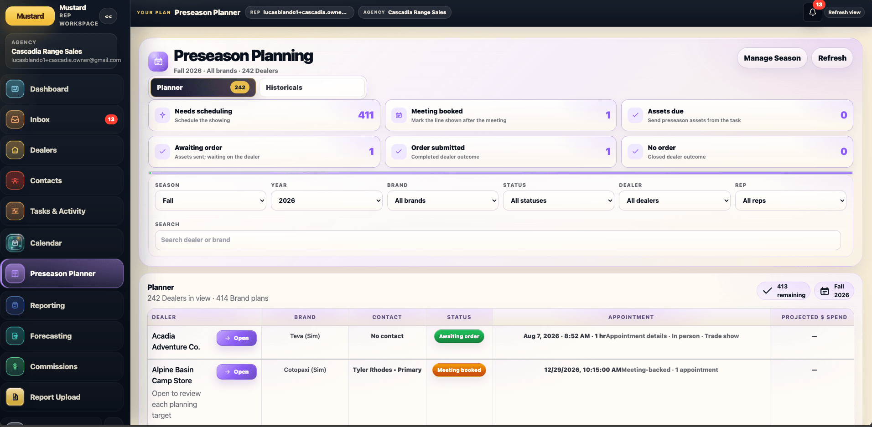Open Forecasting from the sidebar
Screen dimensions: 872x427
click(x=62, y=336)
